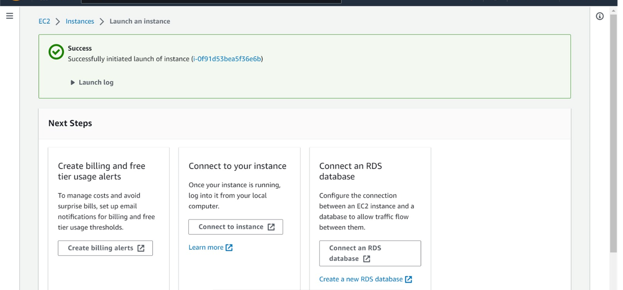The height and width of the screenshot is (290, 623).
Task: Click the page vertical scrollbar
Action: click(x=613, y=133)
